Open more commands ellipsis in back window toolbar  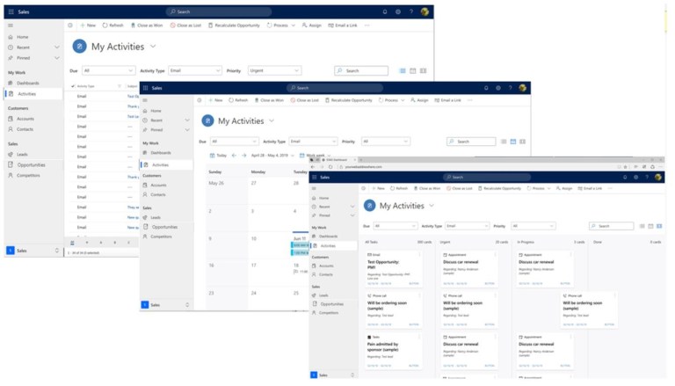[x=367, y=25]
